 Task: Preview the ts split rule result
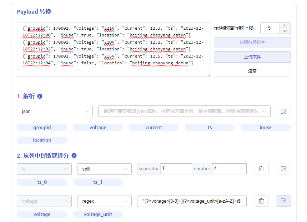pyautogui.click(x=283, y=169)
